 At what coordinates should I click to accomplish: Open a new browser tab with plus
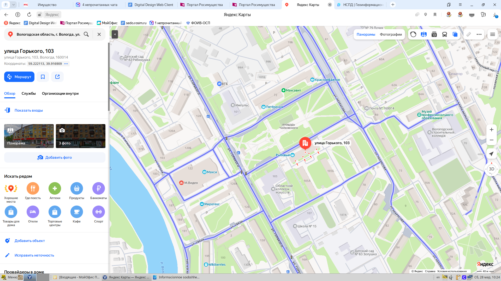393,5
